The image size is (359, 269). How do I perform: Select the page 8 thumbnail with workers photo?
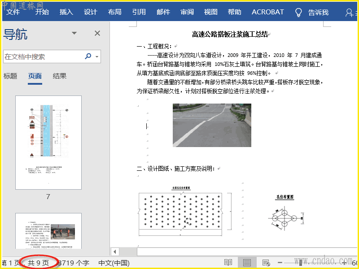point(48,231)
